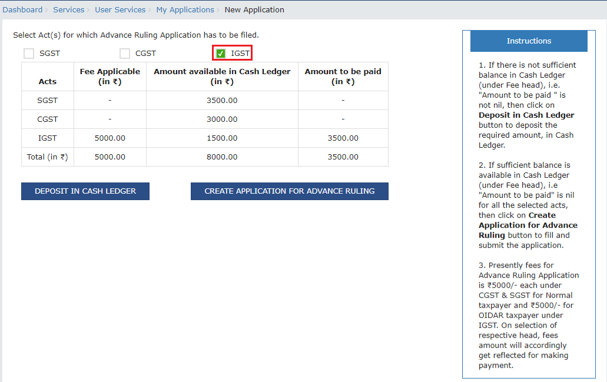Click the Total row in the table
Image resolution: width=607 pixels, height=382 pixels.
coord(47,157)
